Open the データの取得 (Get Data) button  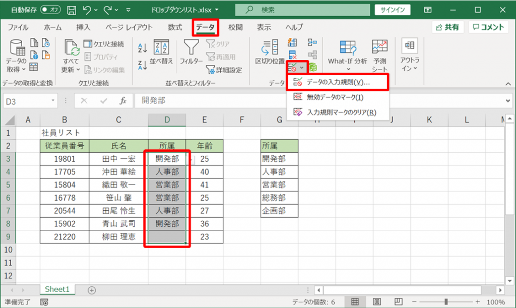17,56
